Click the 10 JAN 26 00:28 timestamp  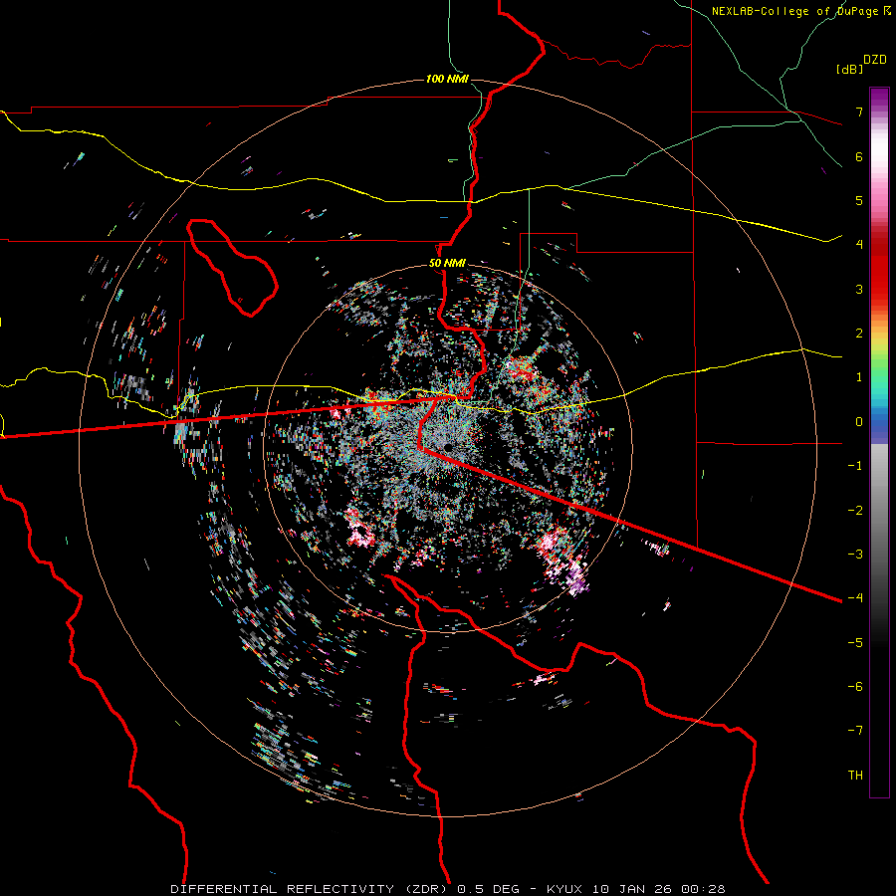(x=658, y=889)
